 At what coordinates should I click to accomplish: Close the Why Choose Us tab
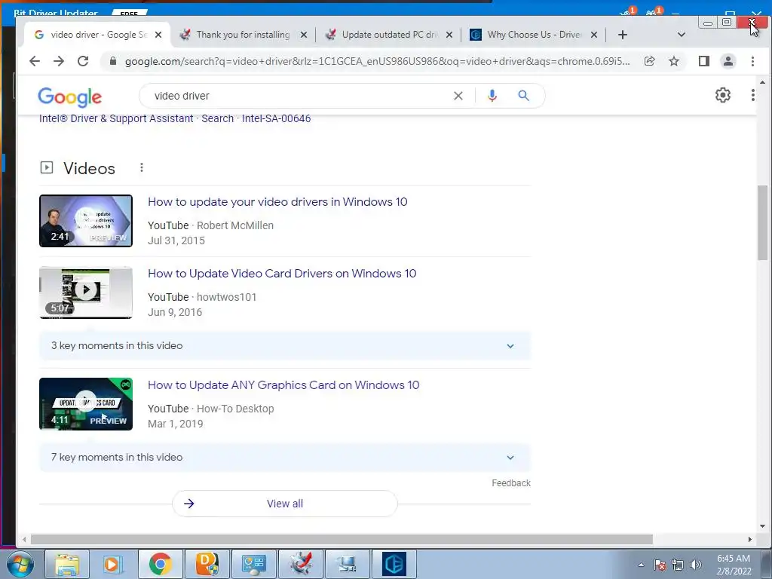[594, 35]
